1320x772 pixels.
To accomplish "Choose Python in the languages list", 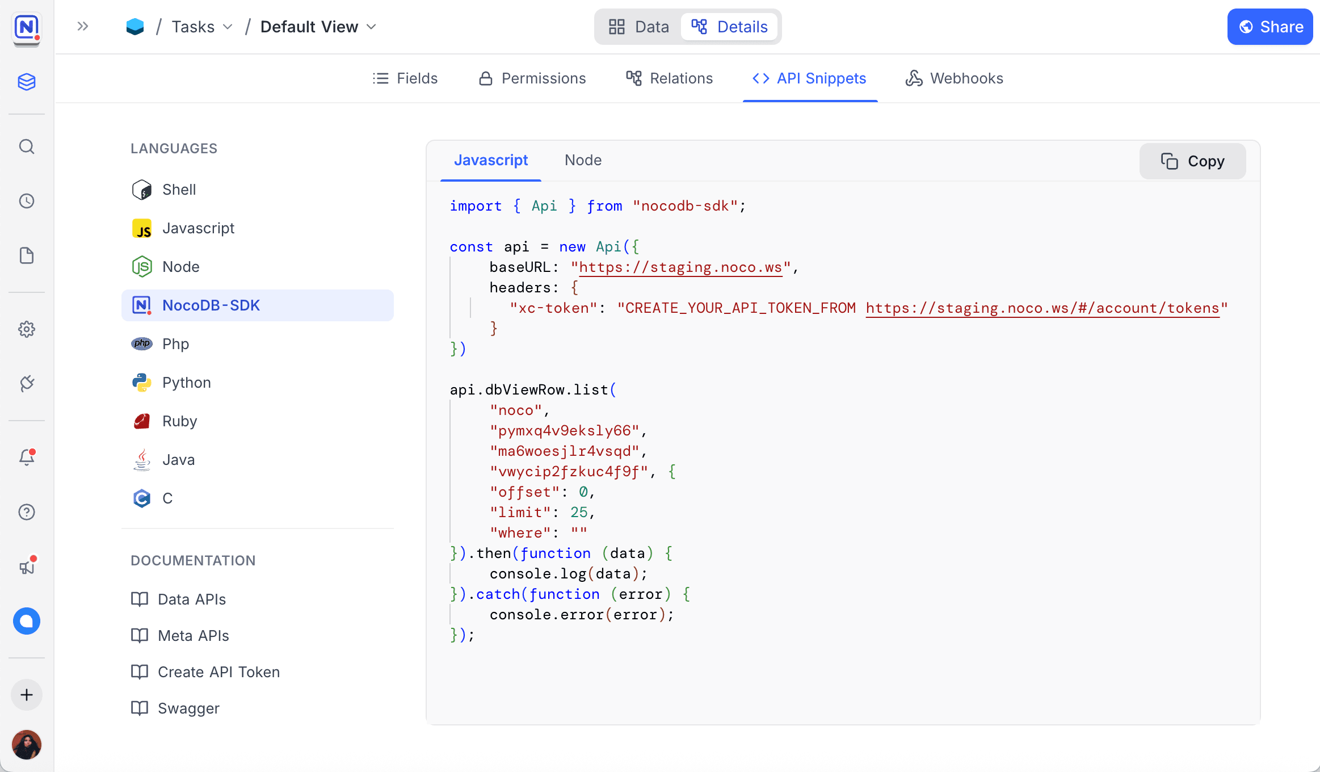I will [x=187, y=383].
